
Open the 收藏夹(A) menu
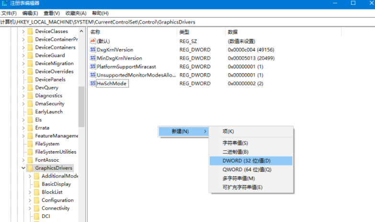76,13
